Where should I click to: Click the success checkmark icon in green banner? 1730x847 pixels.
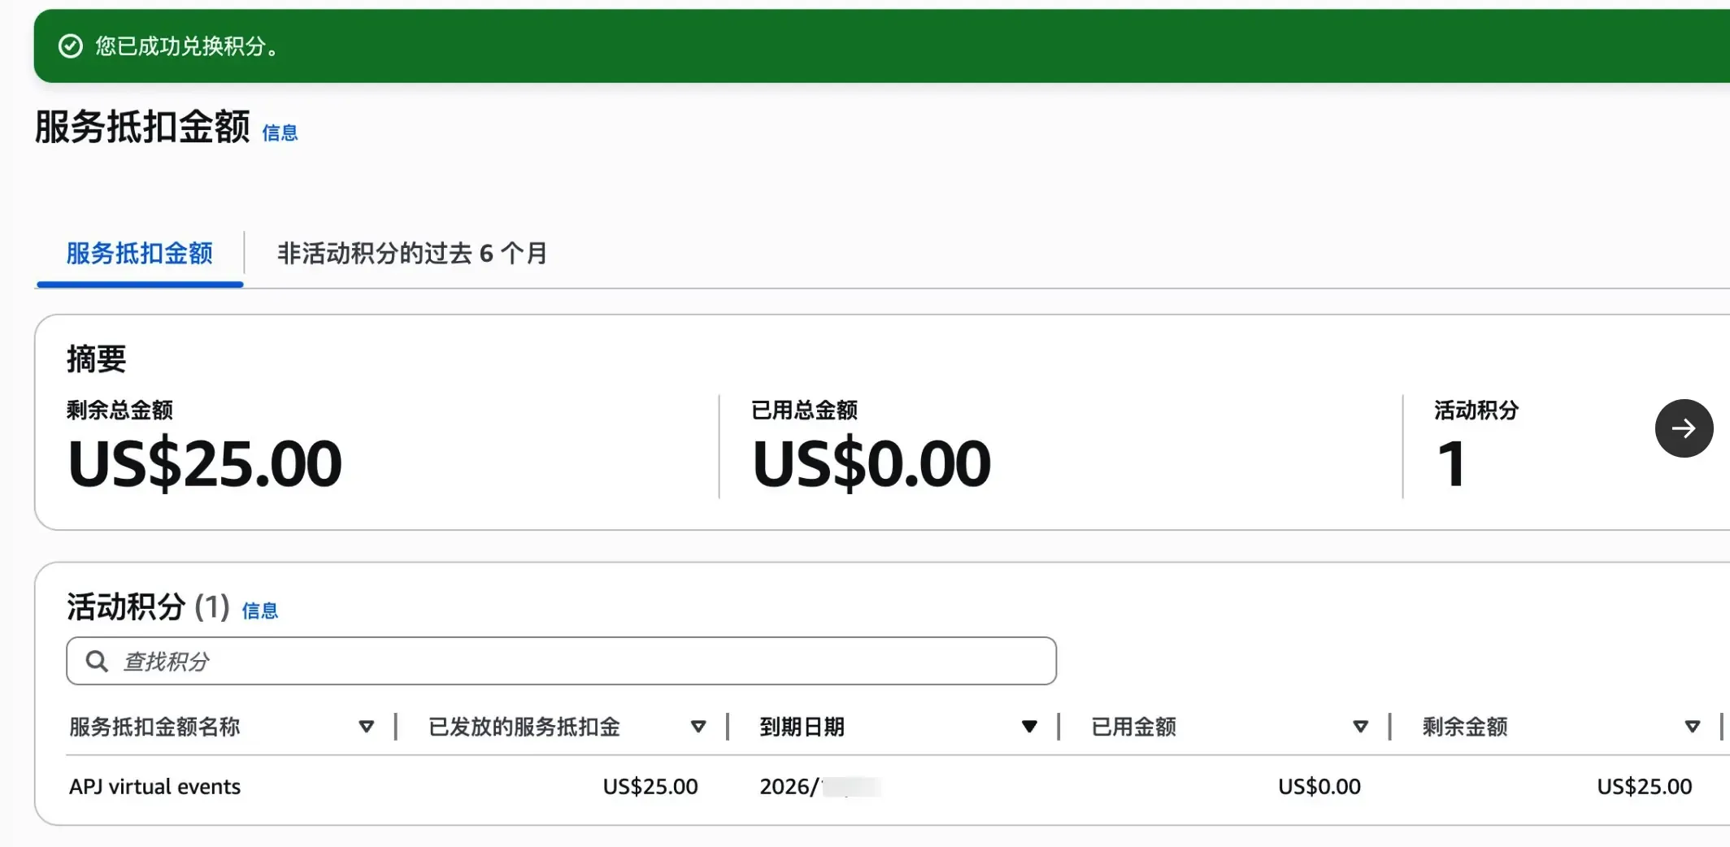click(x=71, y=46)
